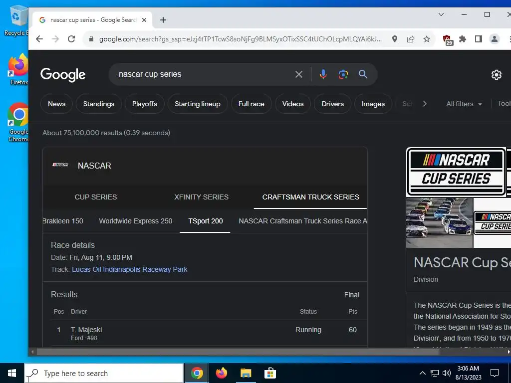The image size is (511, 383).
Task: Launch Chrome from the taskbar
Action: click(x=197, y=373)
